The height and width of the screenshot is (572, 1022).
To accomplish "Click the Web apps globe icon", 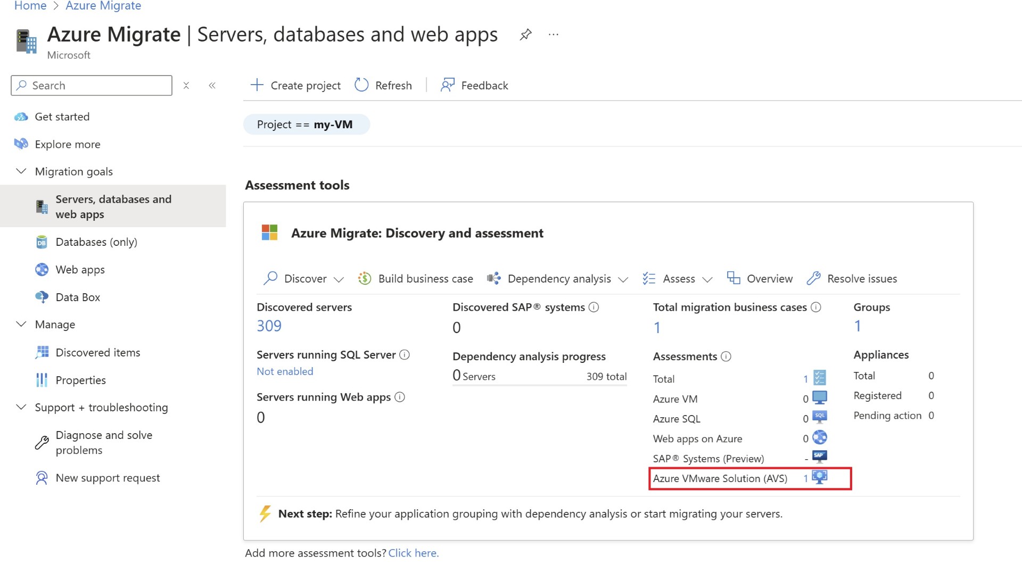I will click(x=42, y=270).
